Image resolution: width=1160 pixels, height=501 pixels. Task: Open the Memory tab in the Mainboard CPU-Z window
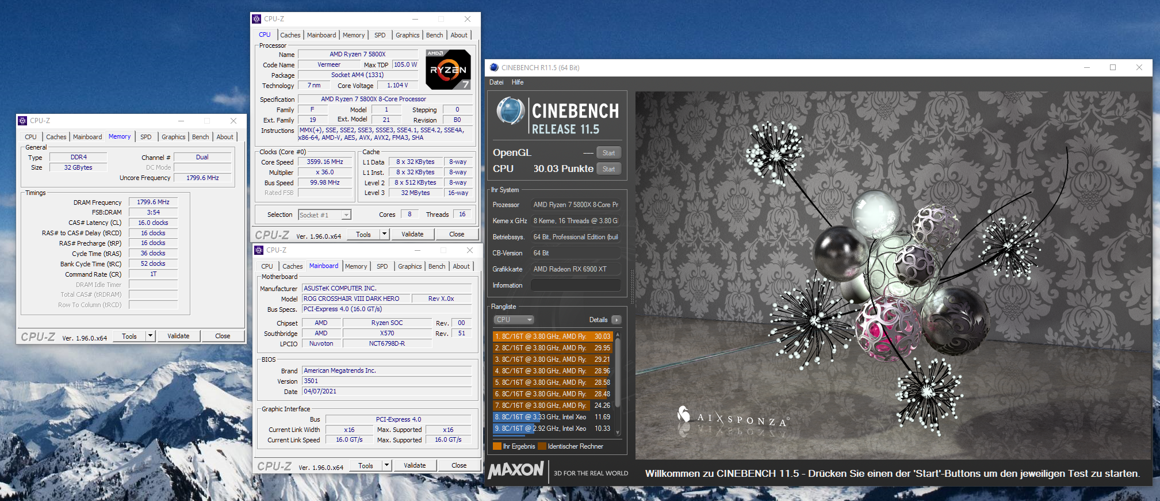tap(356, 266)
